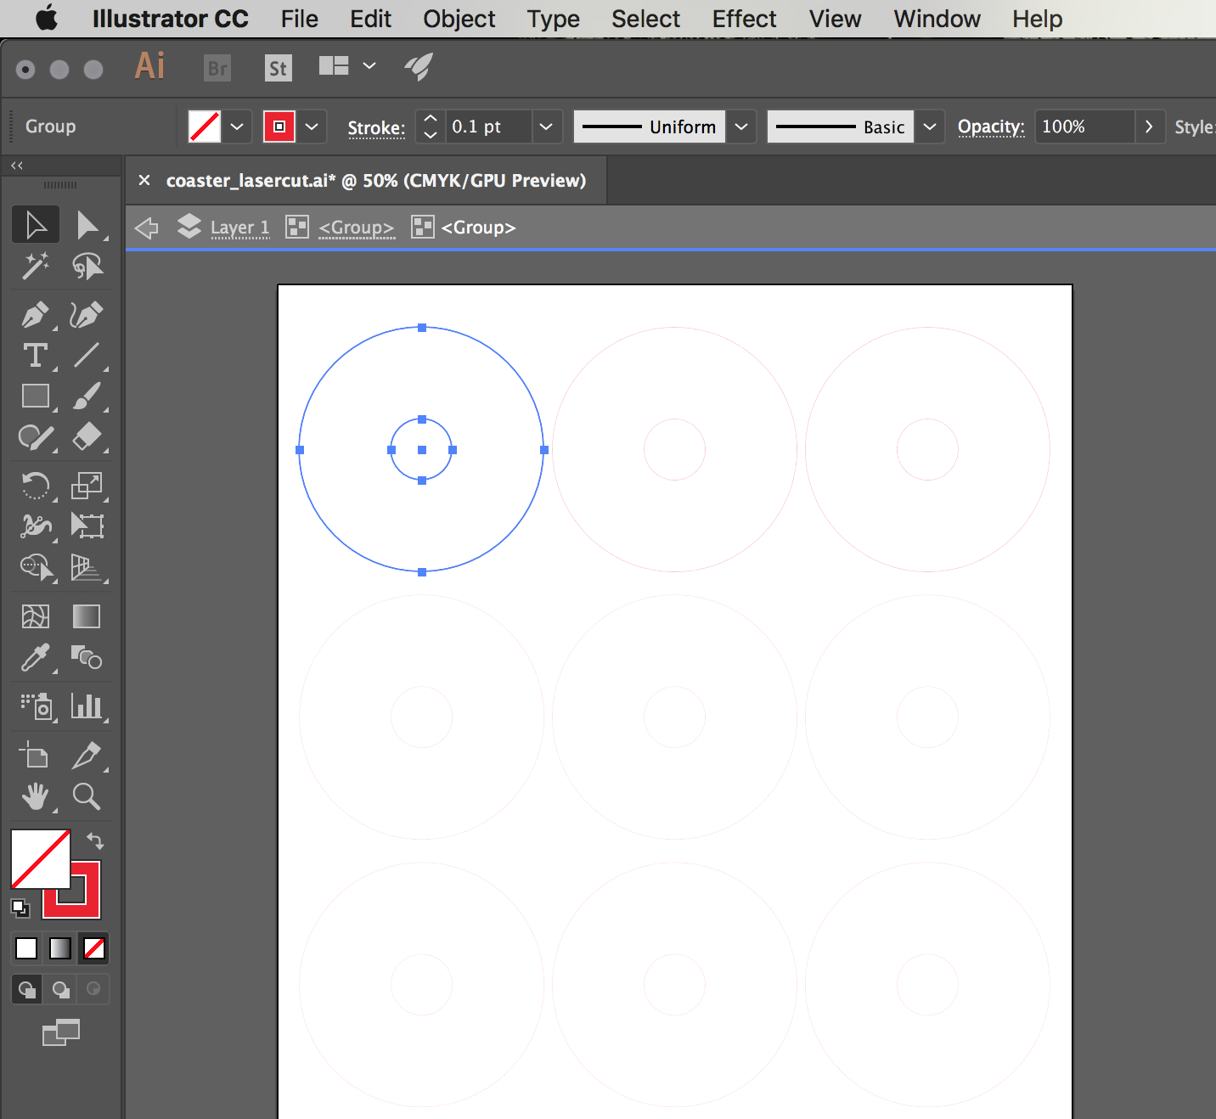Screen dimensions: 1216x1119
Task: Swap fill and stroke colors
Action: click(95, 841)
